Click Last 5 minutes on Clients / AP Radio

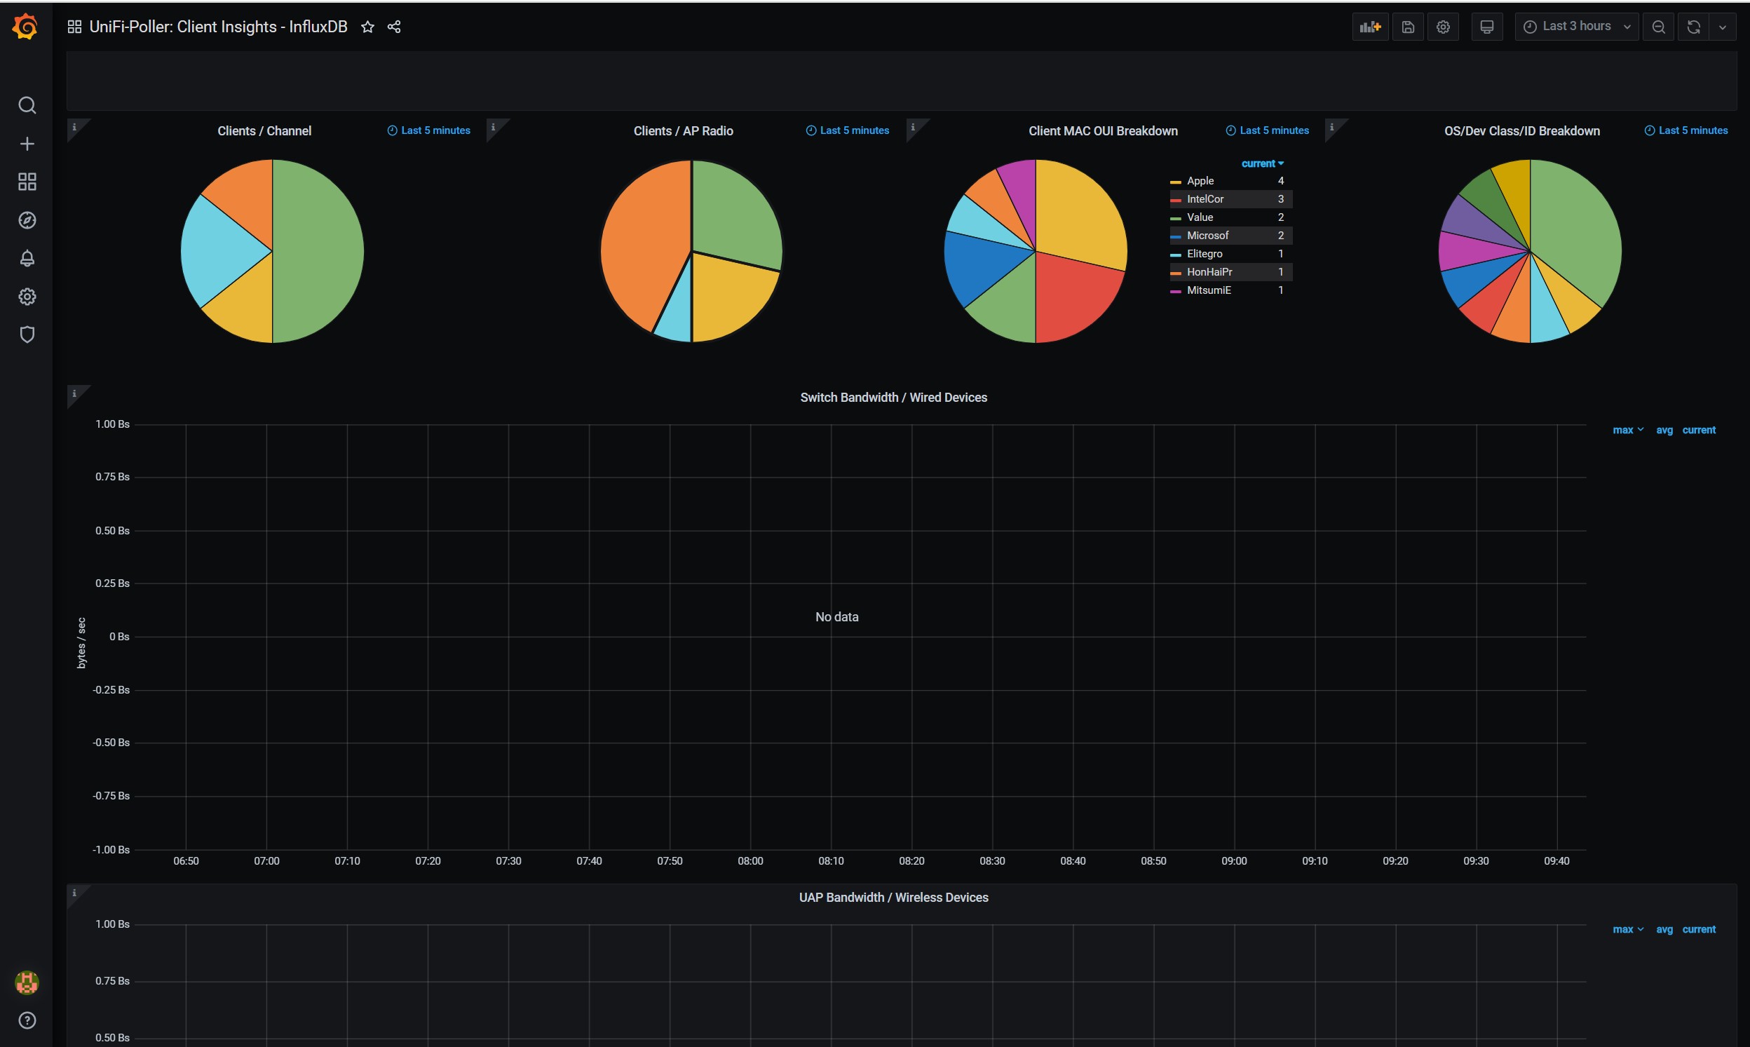coord(846,130)
